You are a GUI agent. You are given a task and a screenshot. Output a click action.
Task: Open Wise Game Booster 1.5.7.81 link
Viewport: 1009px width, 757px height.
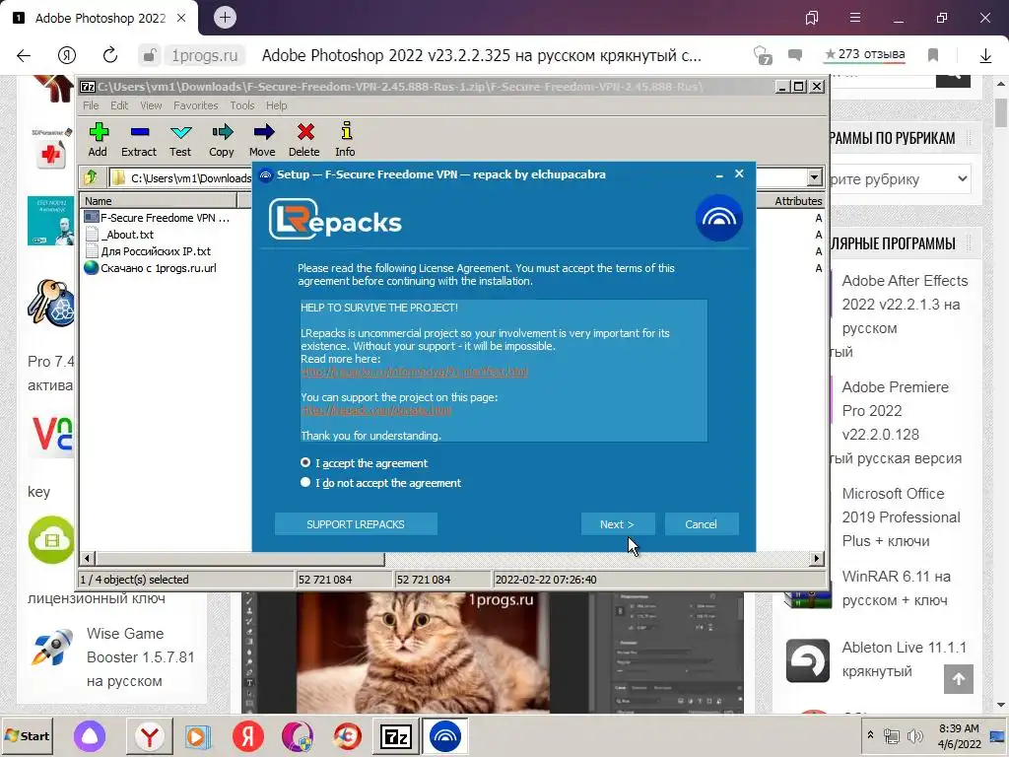coord(140,657)
